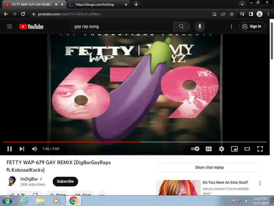Subscribe to itsDigBar channel
The height and width of the screenshot is (206, 274).
pos(65,182)
